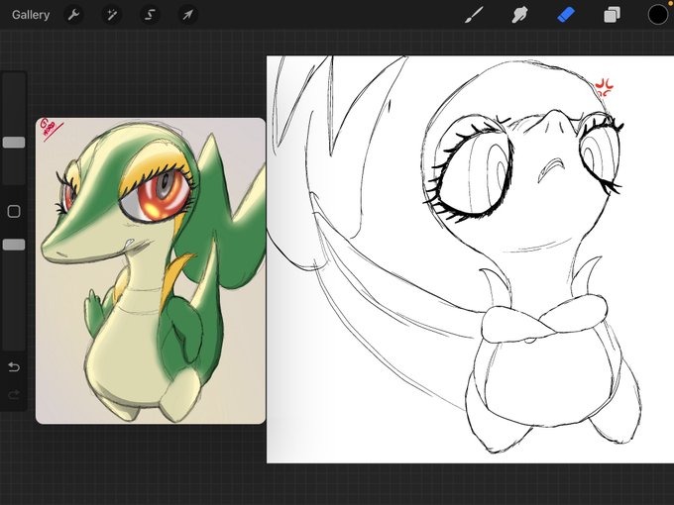The width and height of the screenshot is (674, 505).
Task: Open the Selection tool
Action: [150, 16]
